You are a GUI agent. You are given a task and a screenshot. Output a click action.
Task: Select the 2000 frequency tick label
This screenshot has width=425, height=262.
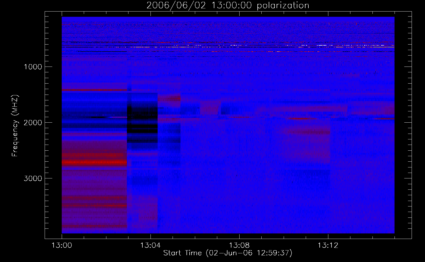click(33, 123)
